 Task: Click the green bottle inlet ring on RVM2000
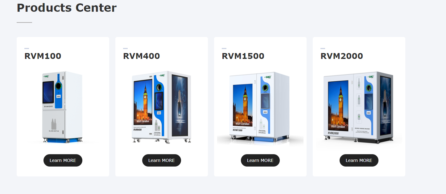(x=368, y=88)
